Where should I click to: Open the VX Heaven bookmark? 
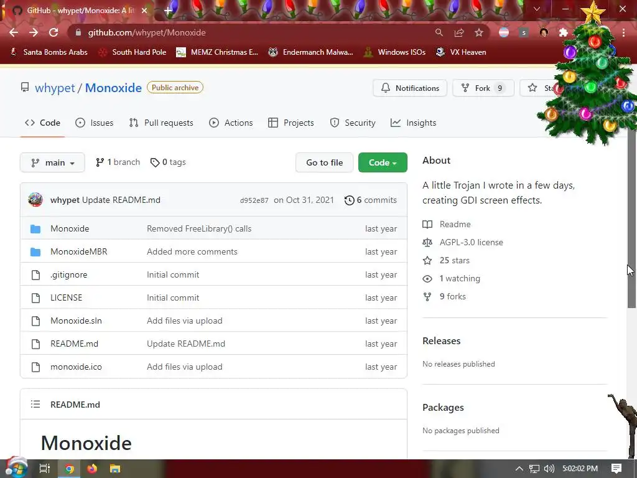[x=461, y=52]
